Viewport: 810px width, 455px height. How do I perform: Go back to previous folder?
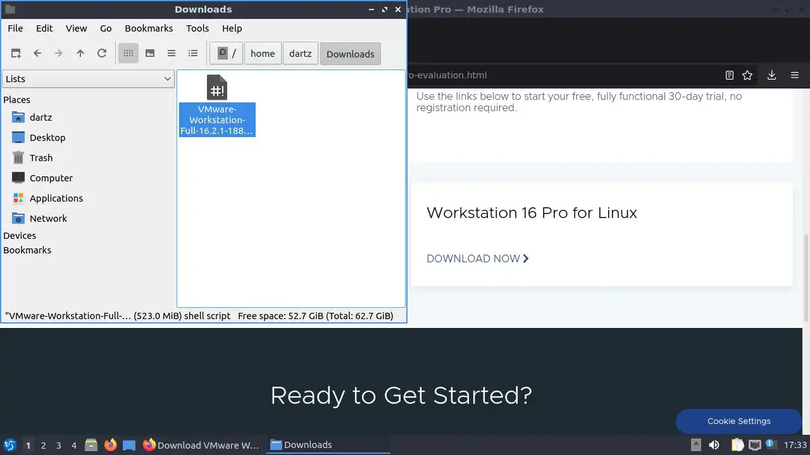tap(37, 54)
